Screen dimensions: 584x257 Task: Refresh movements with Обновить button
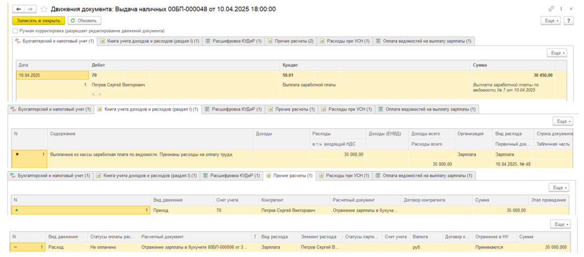click(84, 21)
